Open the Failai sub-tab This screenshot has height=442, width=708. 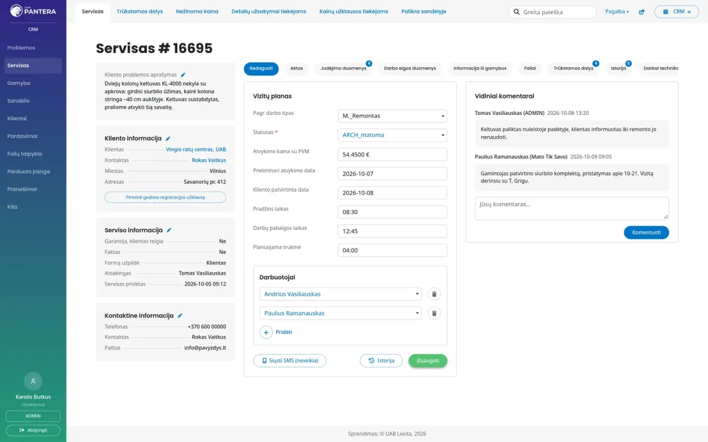530,68
